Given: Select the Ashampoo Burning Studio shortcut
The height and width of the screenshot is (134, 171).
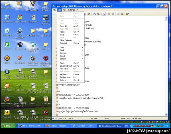Looking at the screenshot, I should pos(7,74).
